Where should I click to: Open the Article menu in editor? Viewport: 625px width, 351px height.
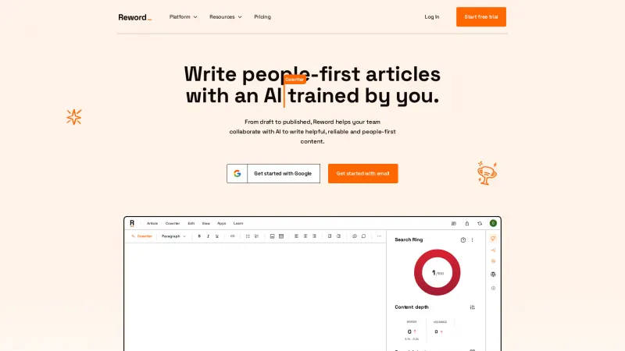coord(152,223)
